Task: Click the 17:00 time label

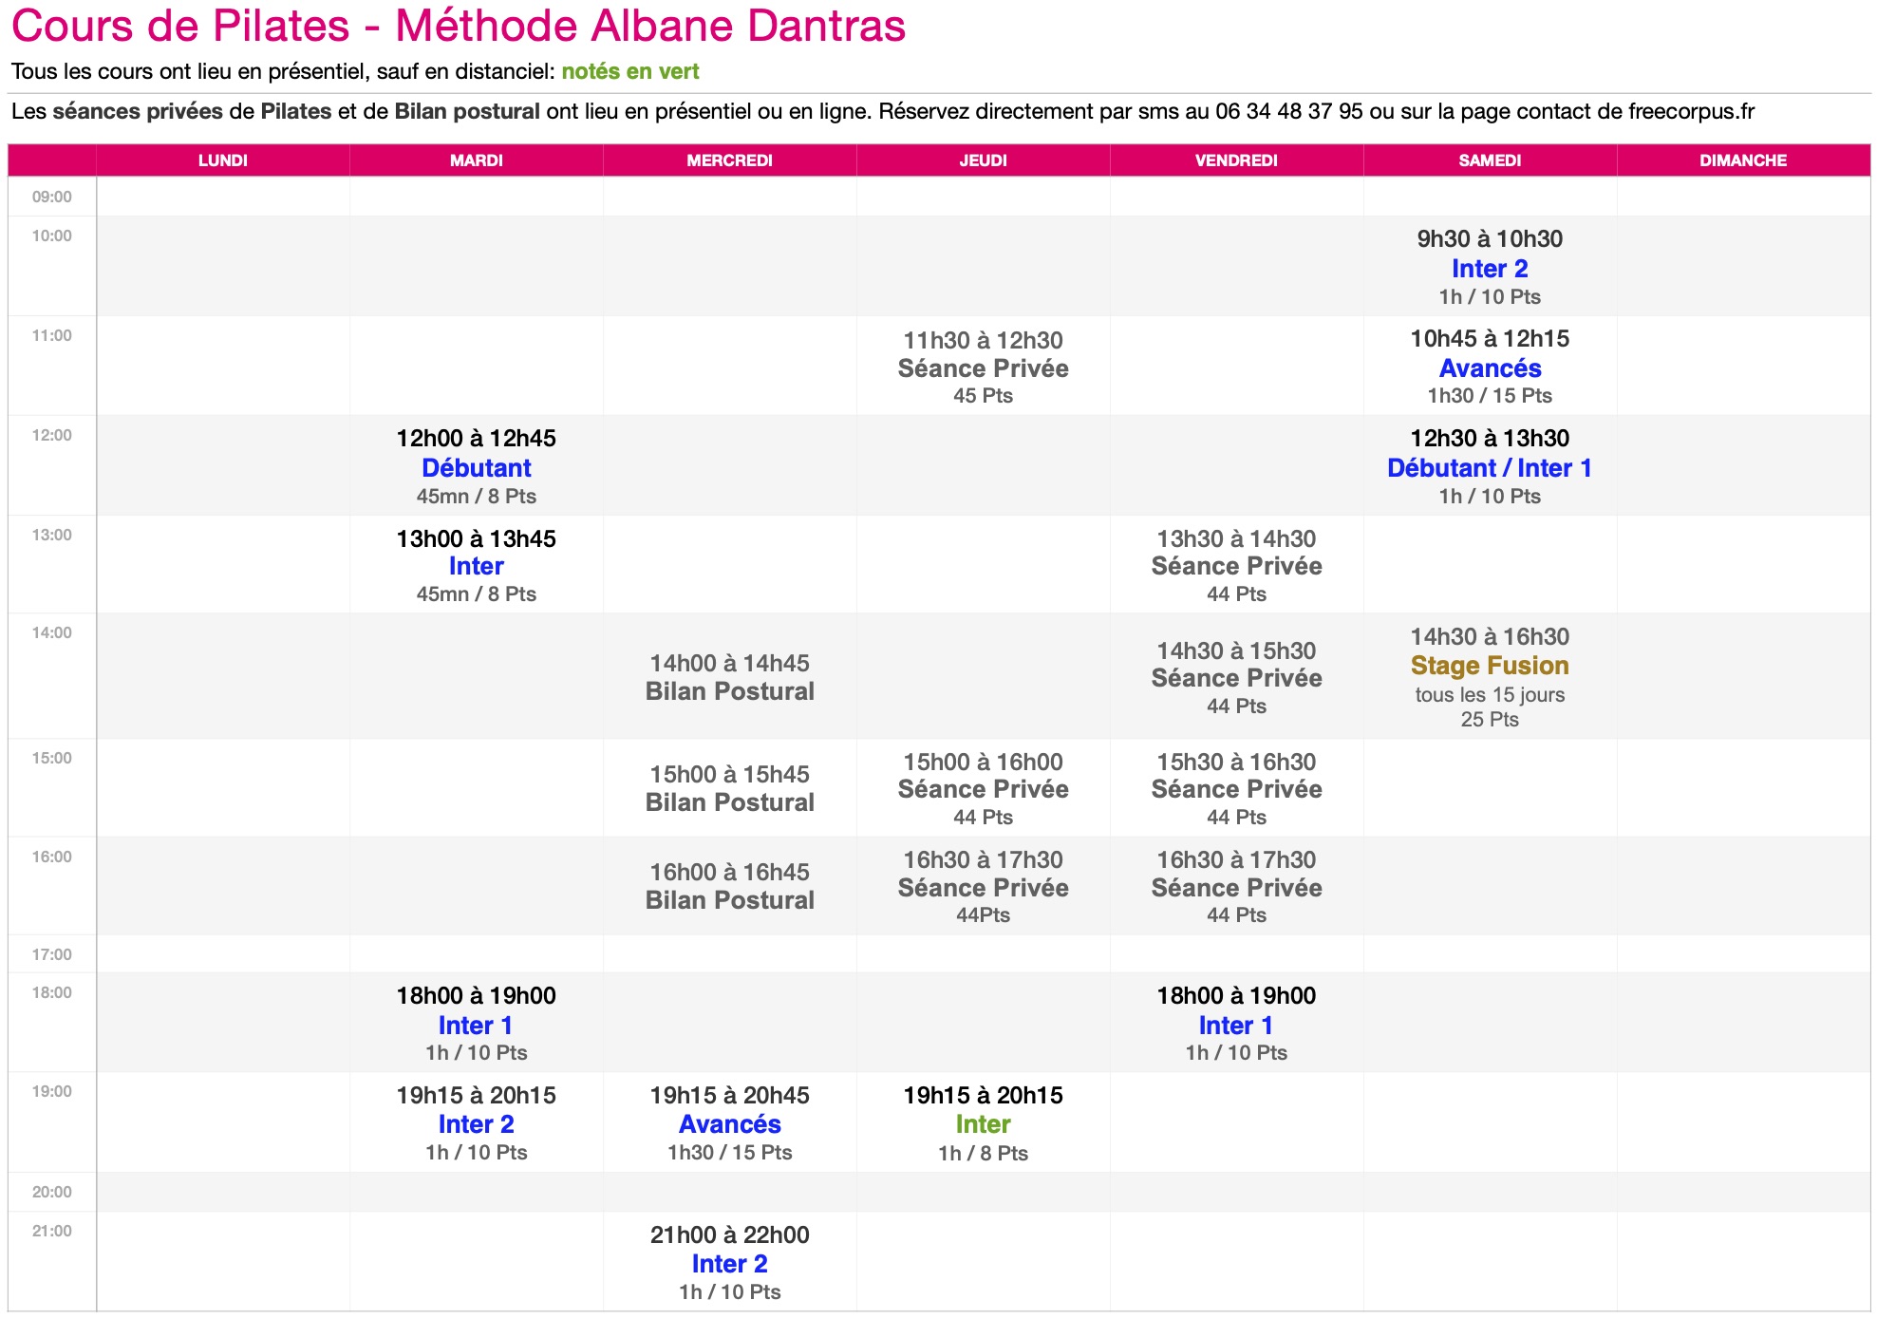Action: click(x=51, y=954)
